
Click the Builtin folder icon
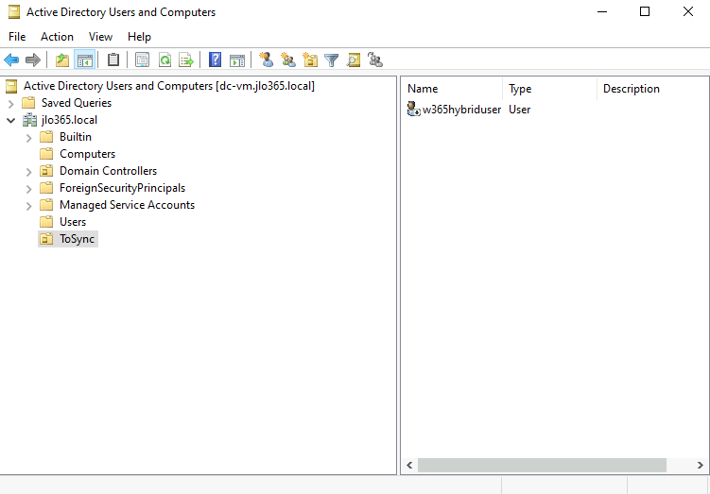coord(46,137)
